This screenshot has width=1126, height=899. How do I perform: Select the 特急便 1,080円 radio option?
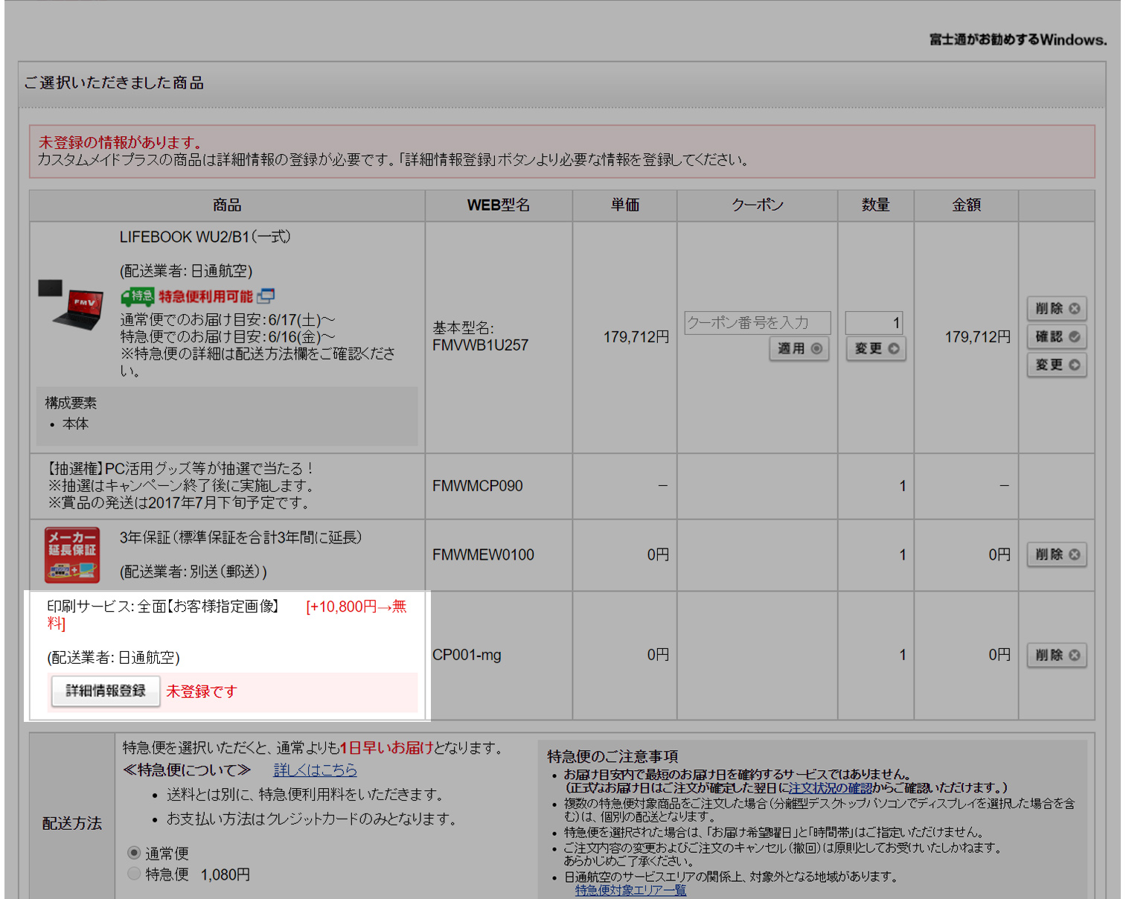click(134, 874)
